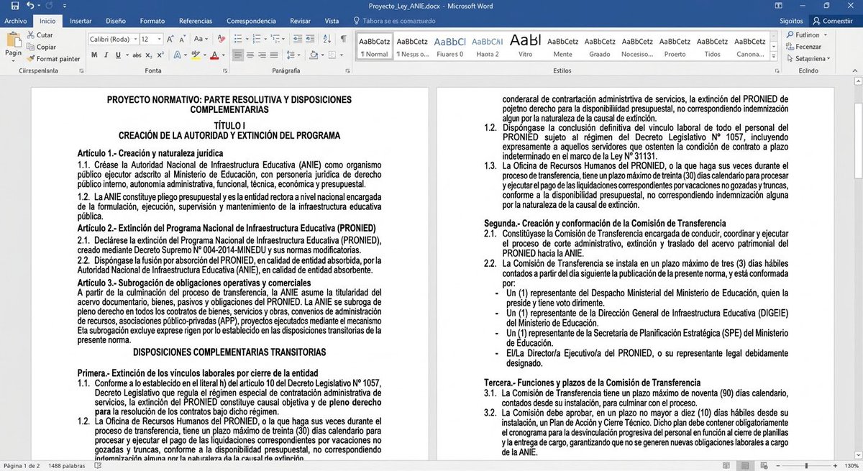Click the multilevel list icon
Image resolution: width=863 pixels, height=471 pixels.
tap(275, 39)
